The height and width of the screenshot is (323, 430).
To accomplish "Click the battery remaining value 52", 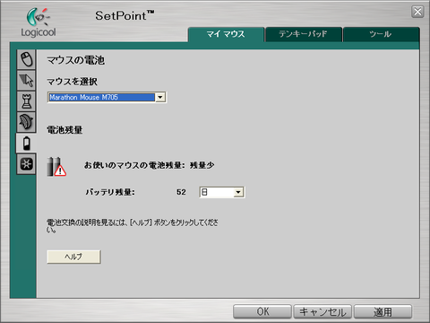I will click(x=181, y=192).
